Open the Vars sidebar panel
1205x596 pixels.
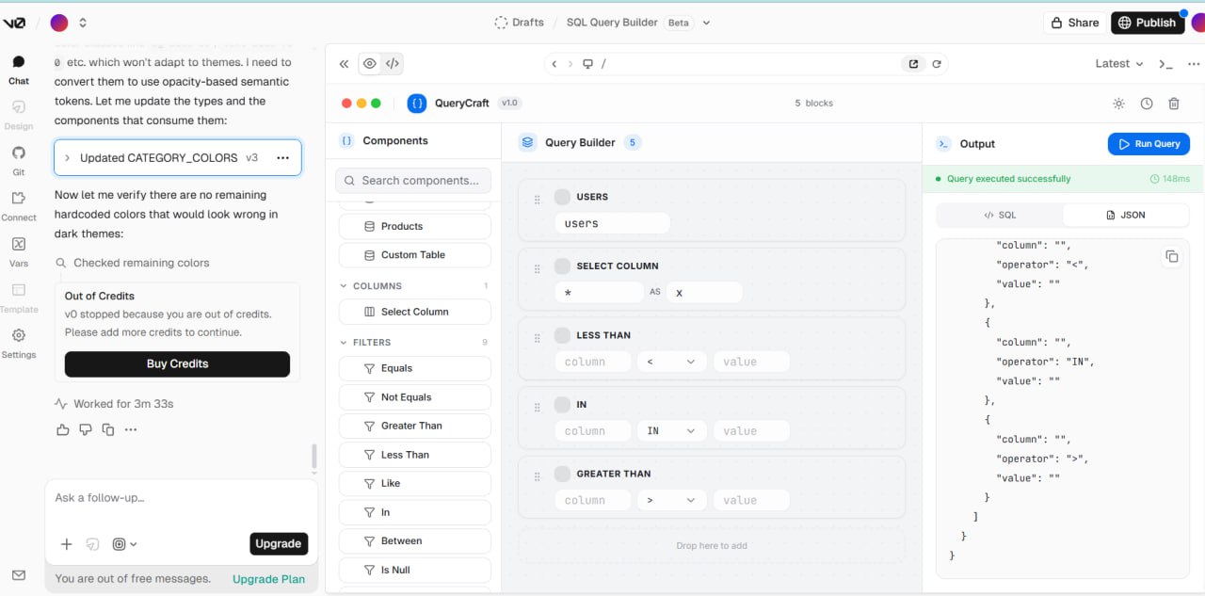pyautogui.click(x=19, y=251)
